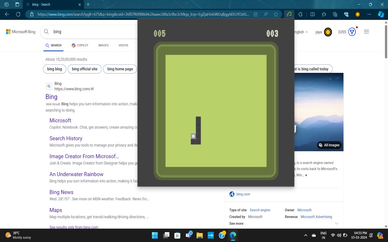Click jaya account avatar on Bing
The image size is (388, 242).
coord(328,32)
